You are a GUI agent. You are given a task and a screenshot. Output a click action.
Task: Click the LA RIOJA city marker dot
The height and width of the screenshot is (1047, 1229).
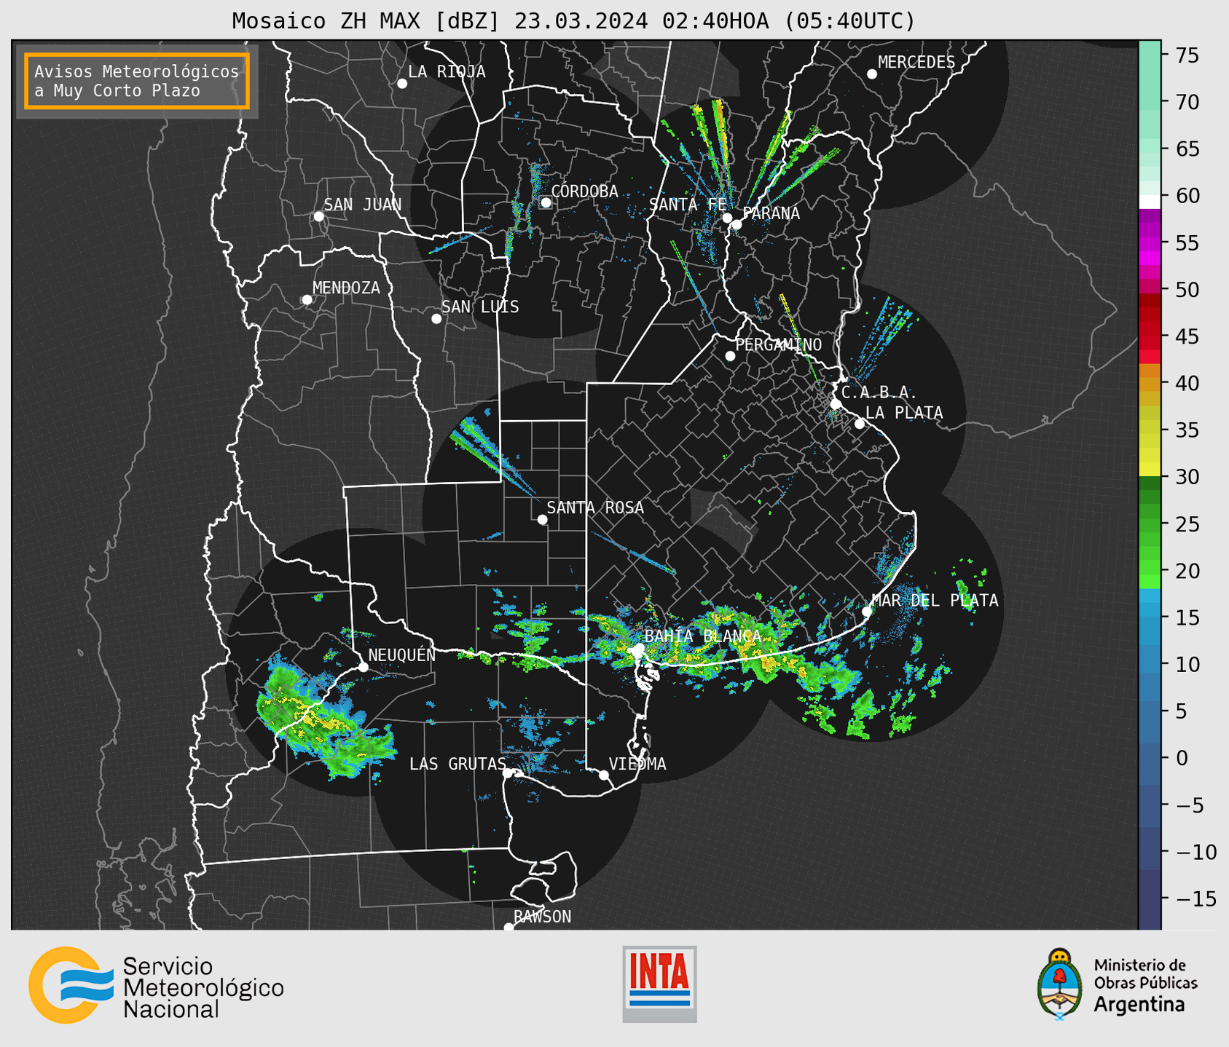[402, 84]
